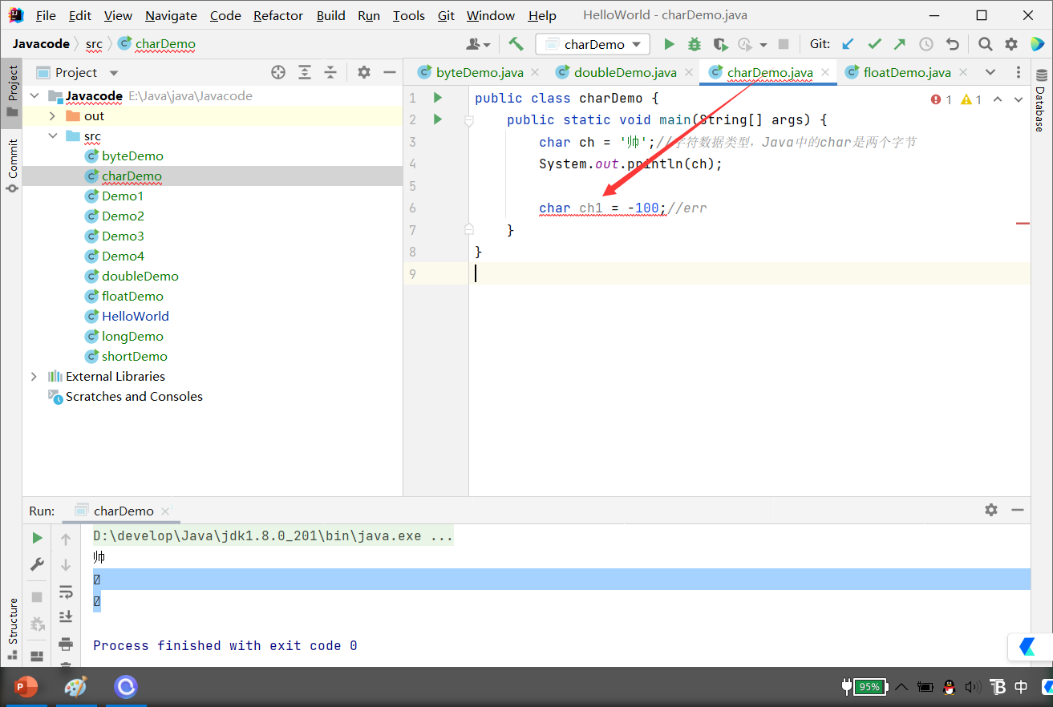The image size is (1053, 707).
Task: Click the src breadcrumb
Action: point(94,44)
